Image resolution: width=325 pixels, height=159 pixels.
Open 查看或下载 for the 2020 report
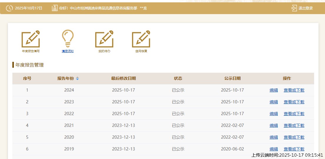[x=294, y=137]
